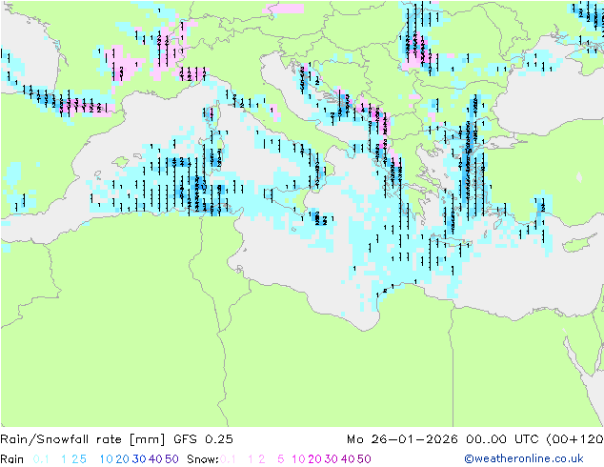Click the 'GFS 0.25' model label
604x467 pixels.
[203, 439]
